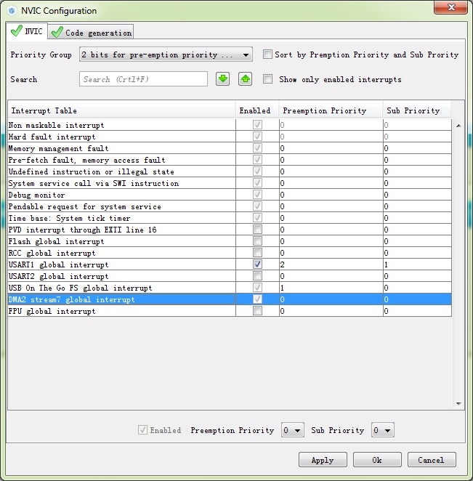Toggle Show only enabled interrupts
The image size is (473, 481).
click(x=267, y=79)
